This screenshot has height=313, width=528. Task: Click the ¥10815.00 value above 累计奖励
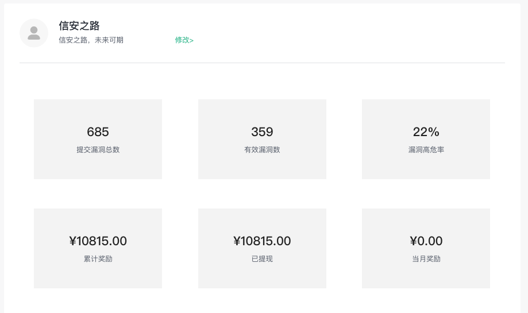tap(98, 241)
